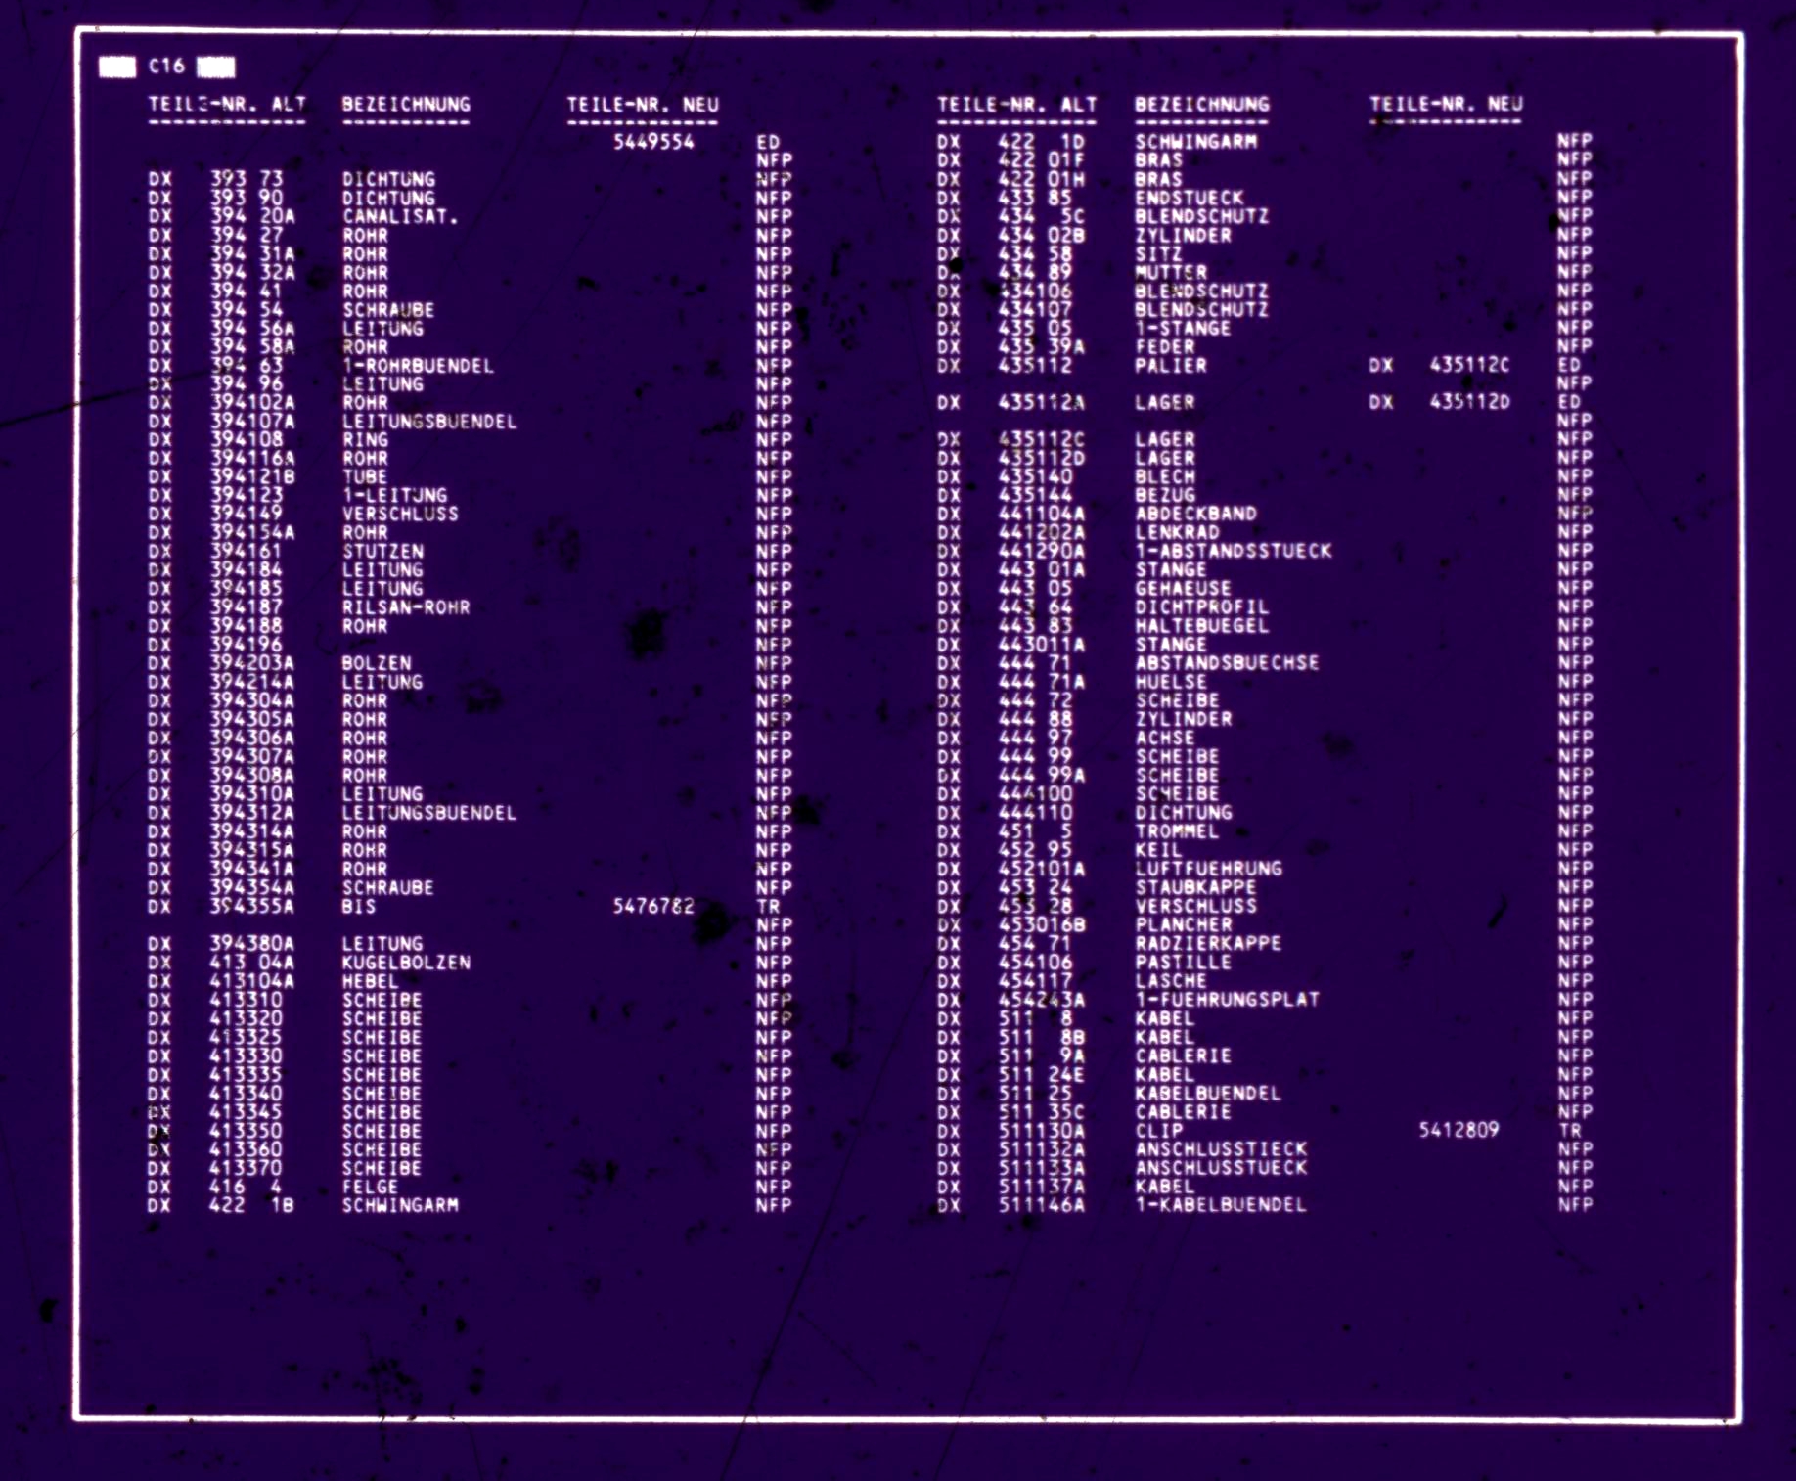Select new part number 5476782
1796x1481 pixels.
653,906
